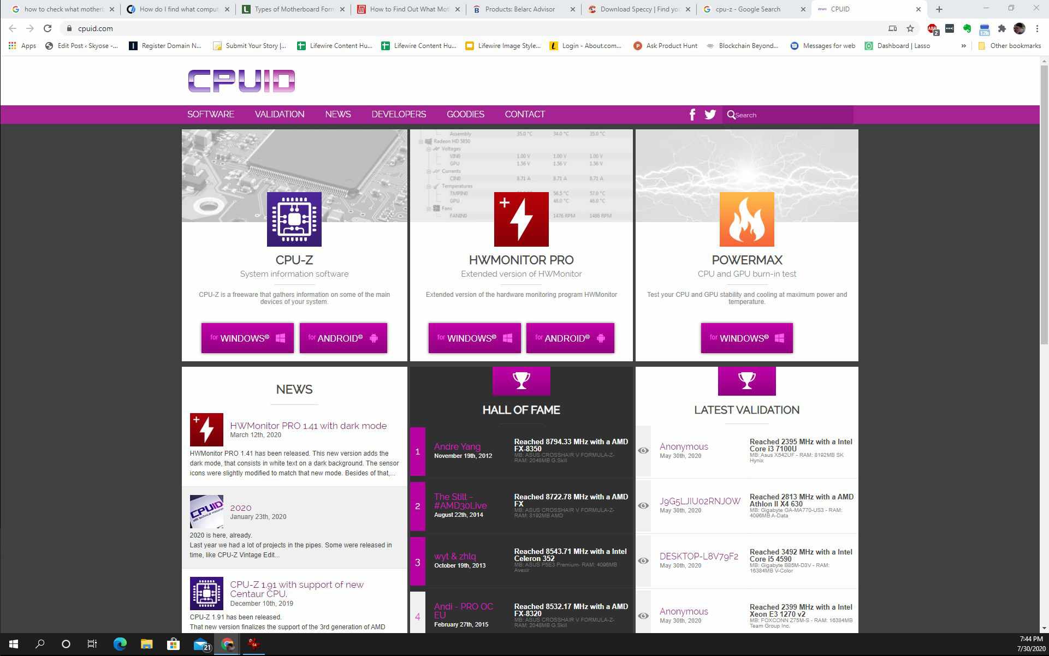Screen dimensions: 1049x656
Task: Open Andre Yang hall of fame entry
Action: coord(457,446)
